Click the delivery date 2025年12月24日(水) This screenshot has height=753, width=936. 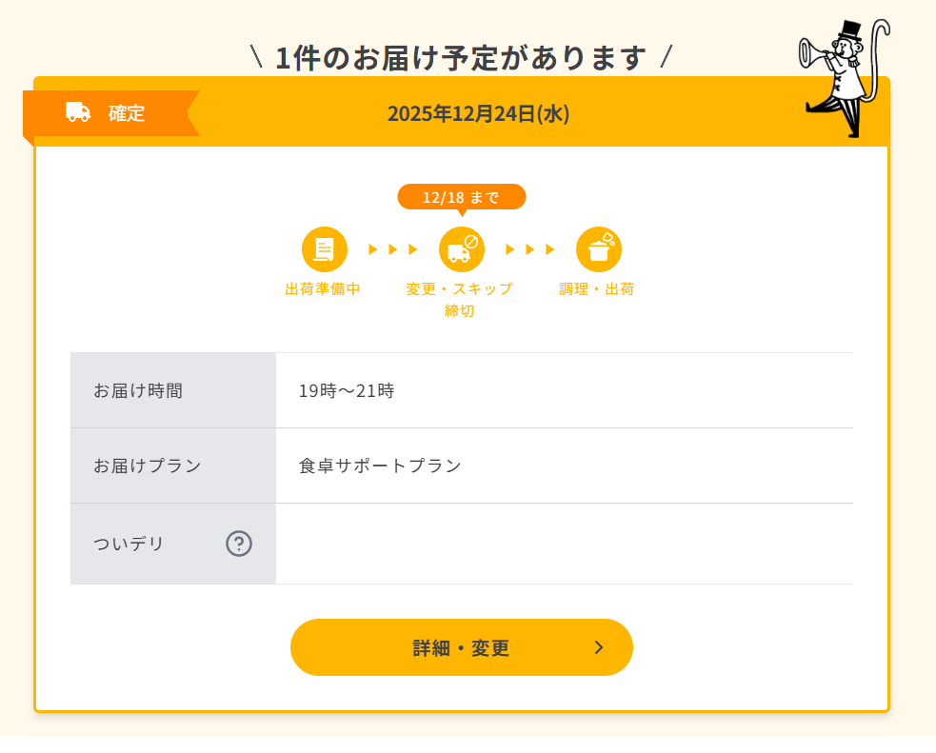tap(478, 113)
